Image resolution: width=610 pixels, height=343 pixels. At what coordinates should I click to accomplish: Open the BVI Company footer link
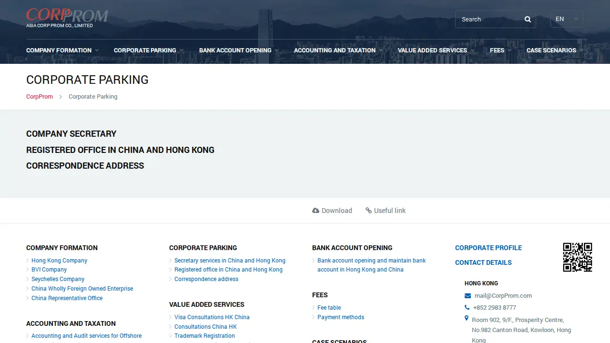tap(49, 270)
